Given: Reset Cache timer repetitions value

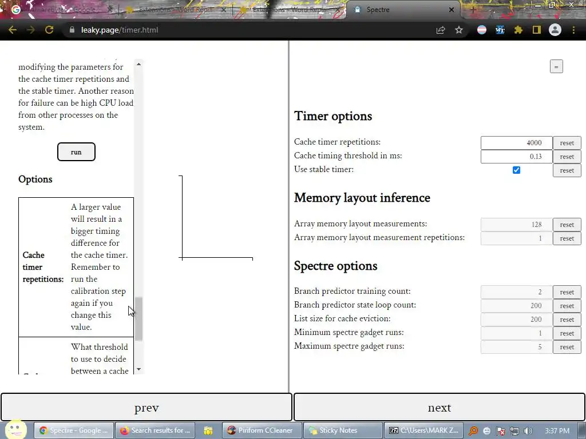Looking at the screenshot, I should tap(567, 143).
